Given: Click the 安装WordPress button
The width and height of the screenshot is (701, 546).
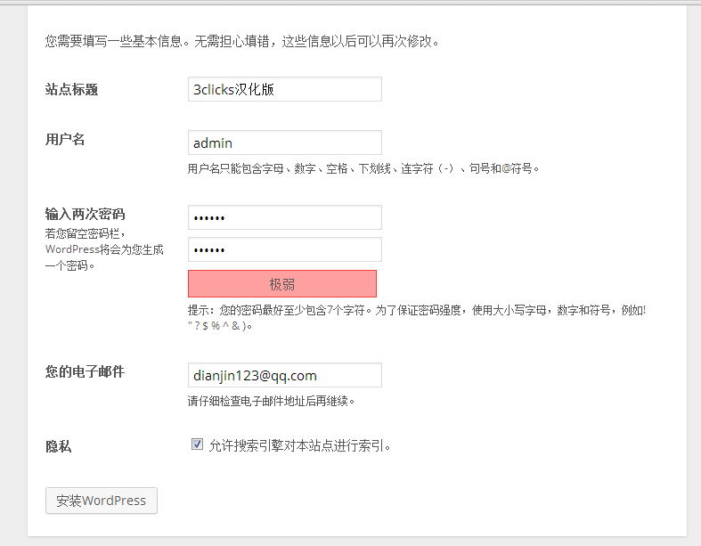Looking at the screenshot, I should tap(102, 501).
